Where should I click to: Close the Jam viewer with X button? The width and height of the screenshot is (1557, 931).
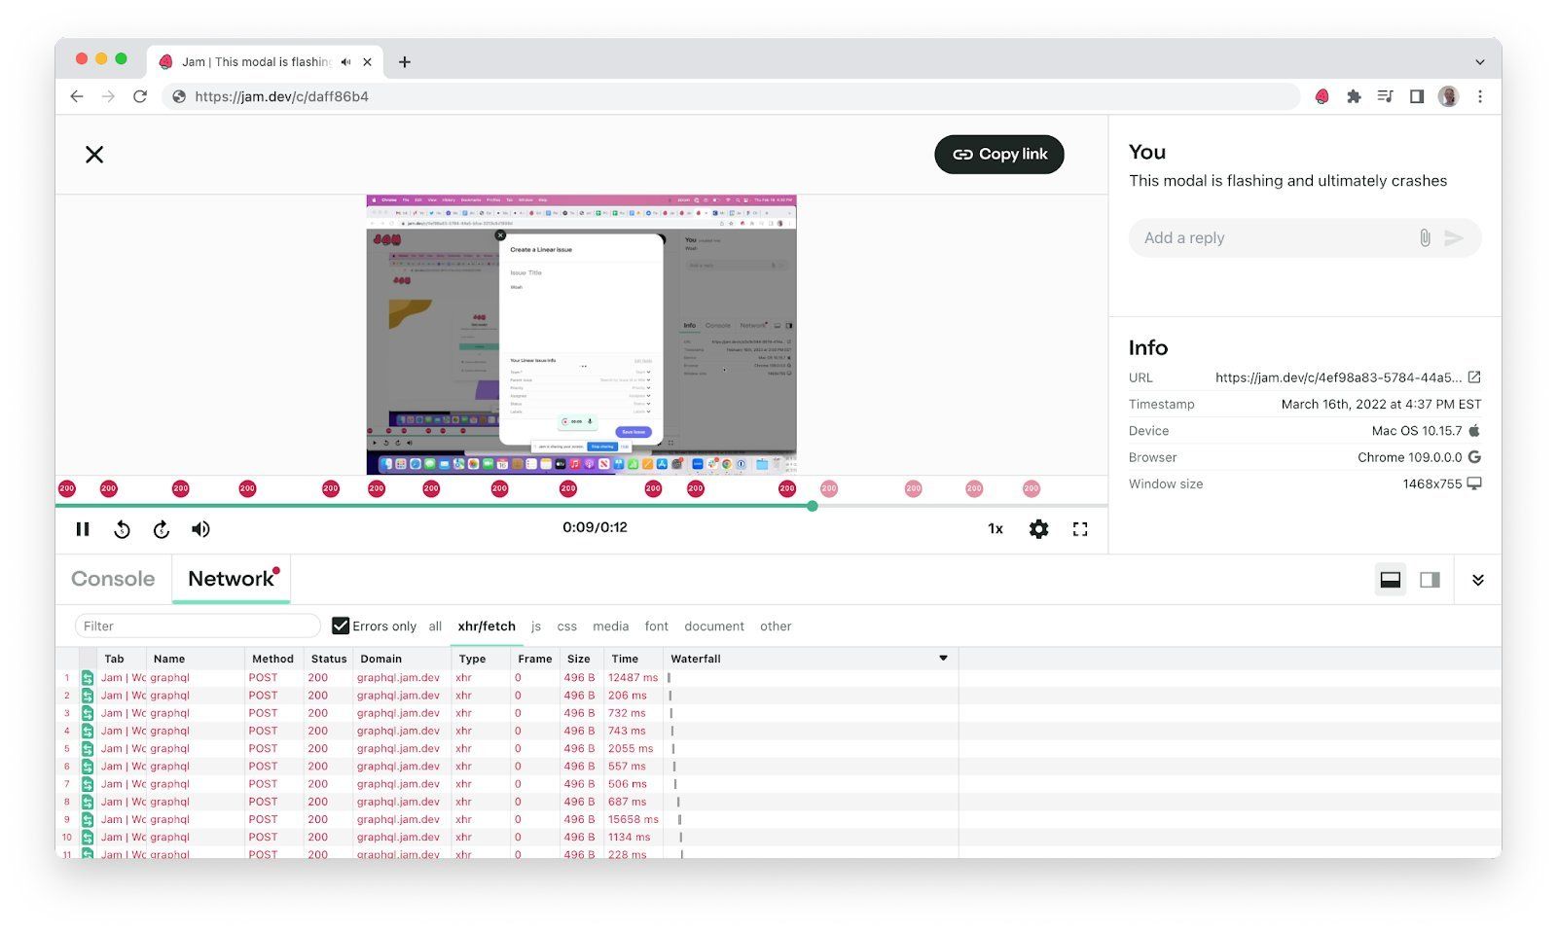point(94,155)
